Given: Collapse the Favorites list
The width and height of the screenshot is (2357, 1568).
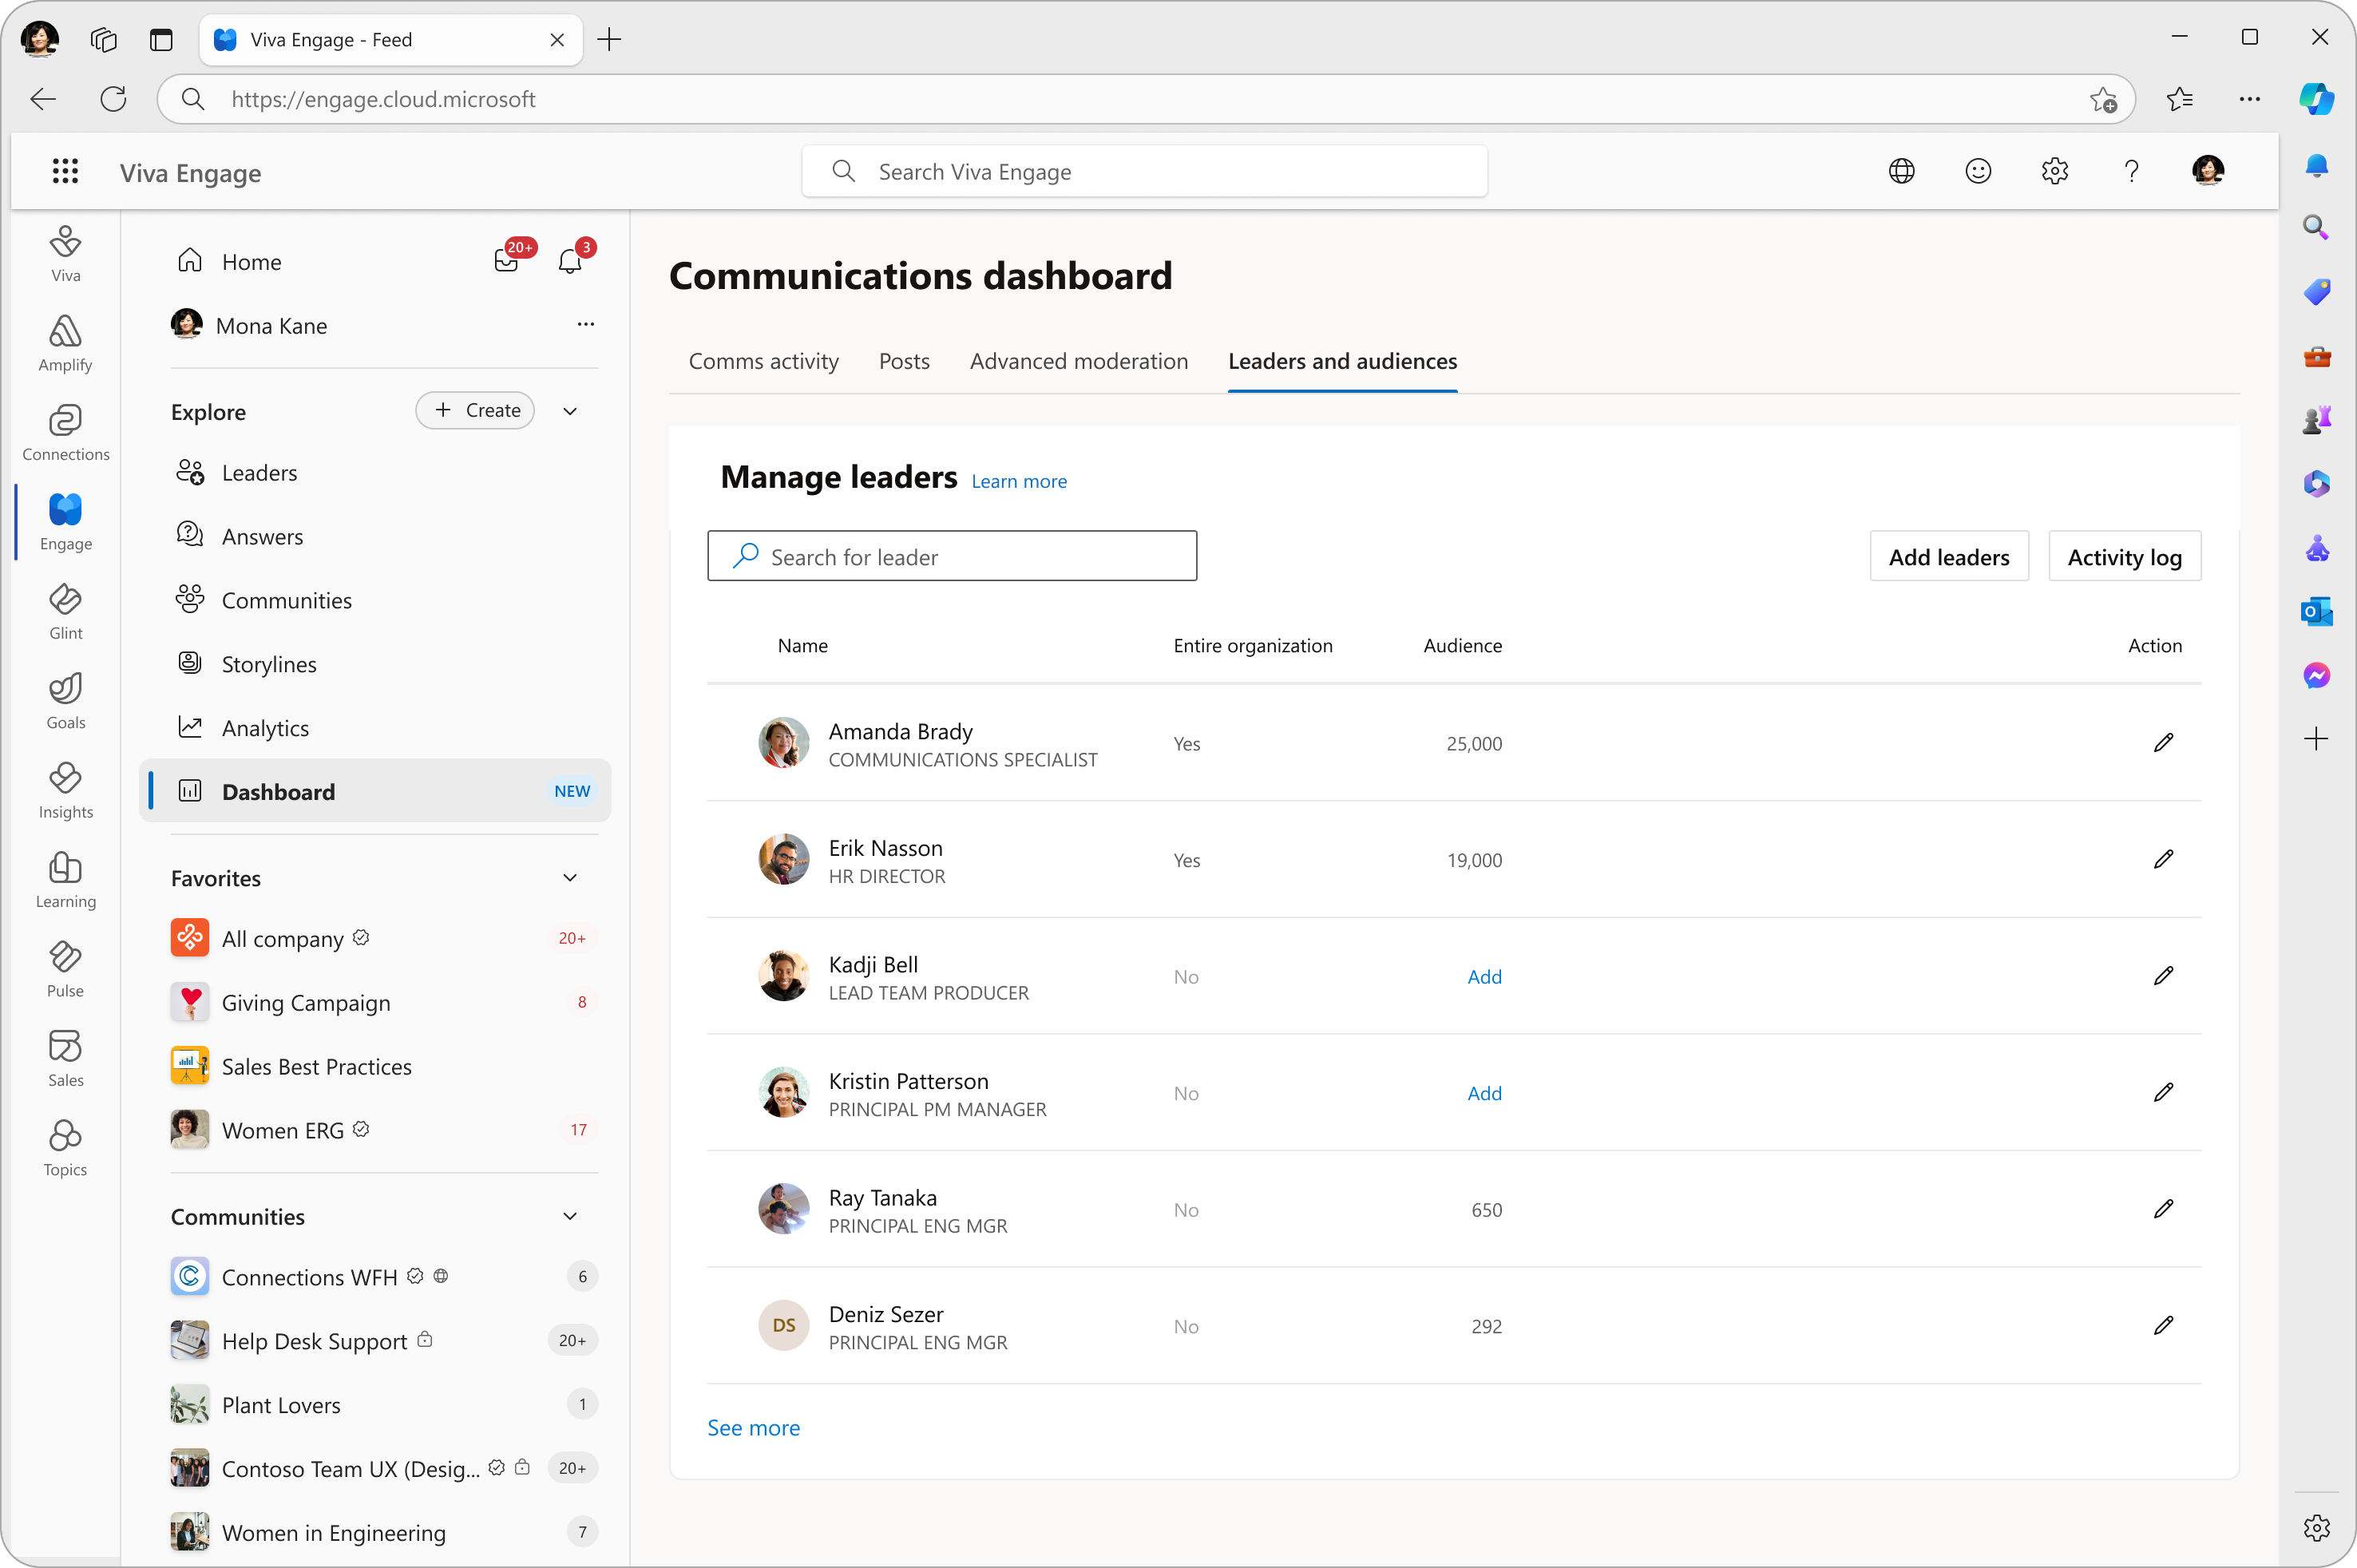Looking at the screenshot, I should coord(569,877).
